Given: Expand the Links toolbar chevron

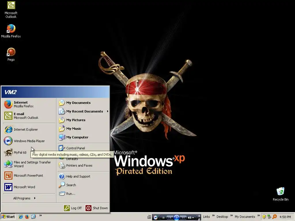Looking at the screenshot, I should tap(213, 215).
